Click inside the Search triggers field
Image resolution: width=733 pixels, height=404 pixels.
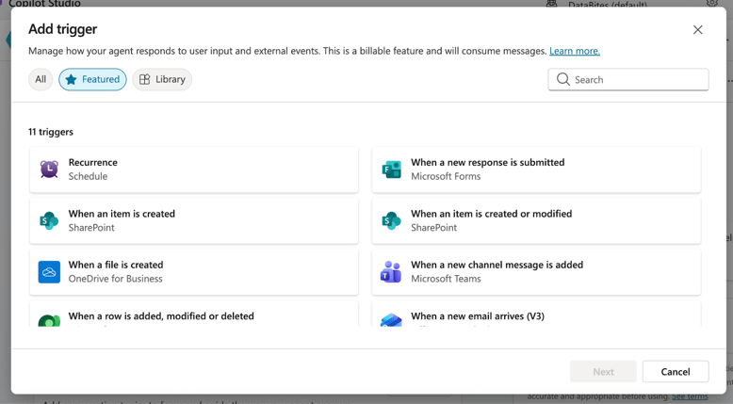click(x=628, y=79)
